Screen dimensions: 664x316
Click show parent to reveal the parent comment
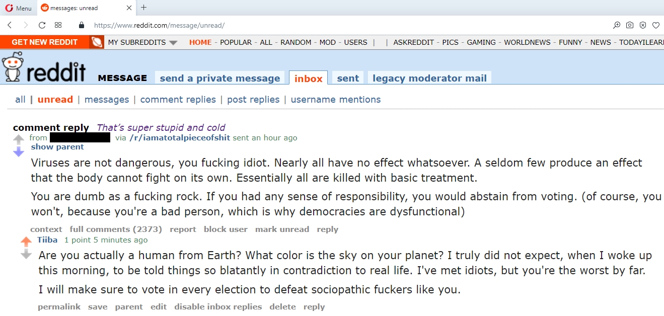(57, 146)
